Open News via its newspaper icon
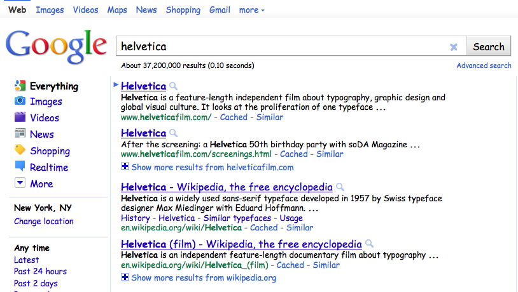The image size is (518, 292). [x=20, y=134]
